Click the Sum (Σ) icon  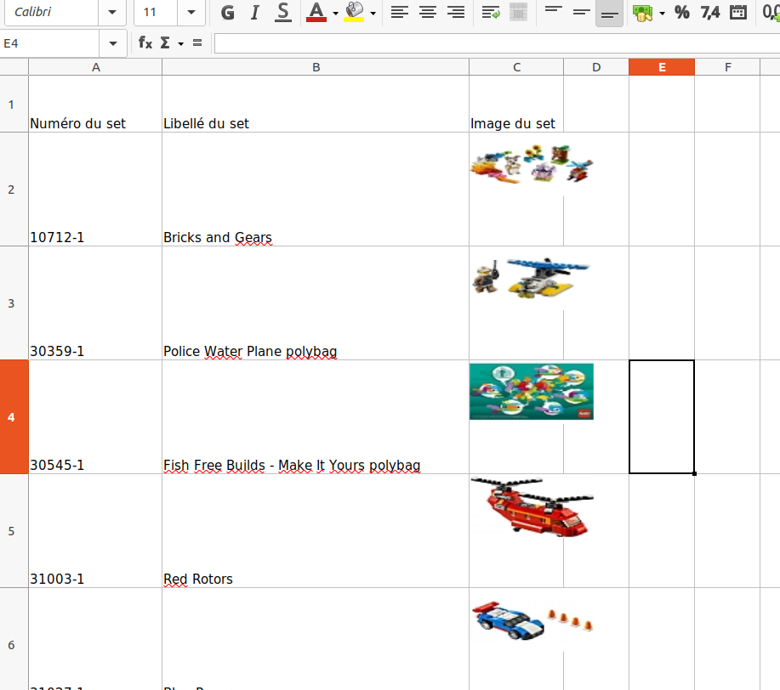[165, 43]
